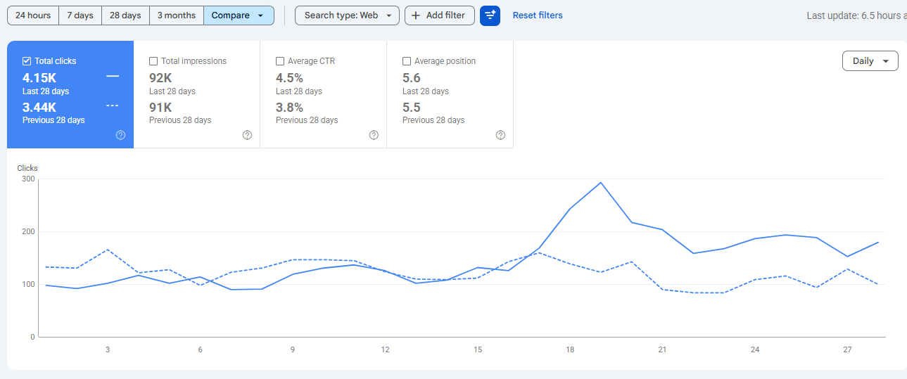Check the Average position checkbox
This screenshot has width=907, height=379.
[407, 61]
